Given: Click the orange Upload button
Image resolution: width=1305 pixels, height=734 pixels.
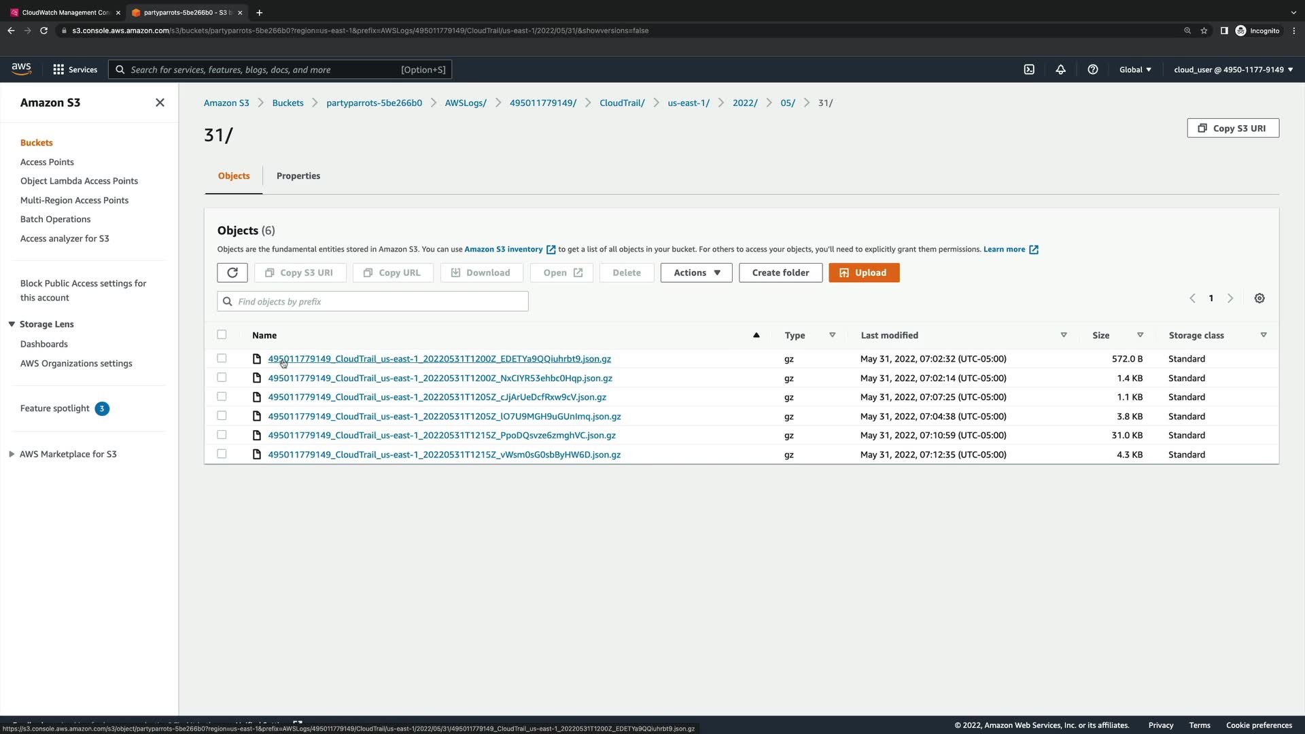Looking at the screenshot, I should click(x=863, y=273).
